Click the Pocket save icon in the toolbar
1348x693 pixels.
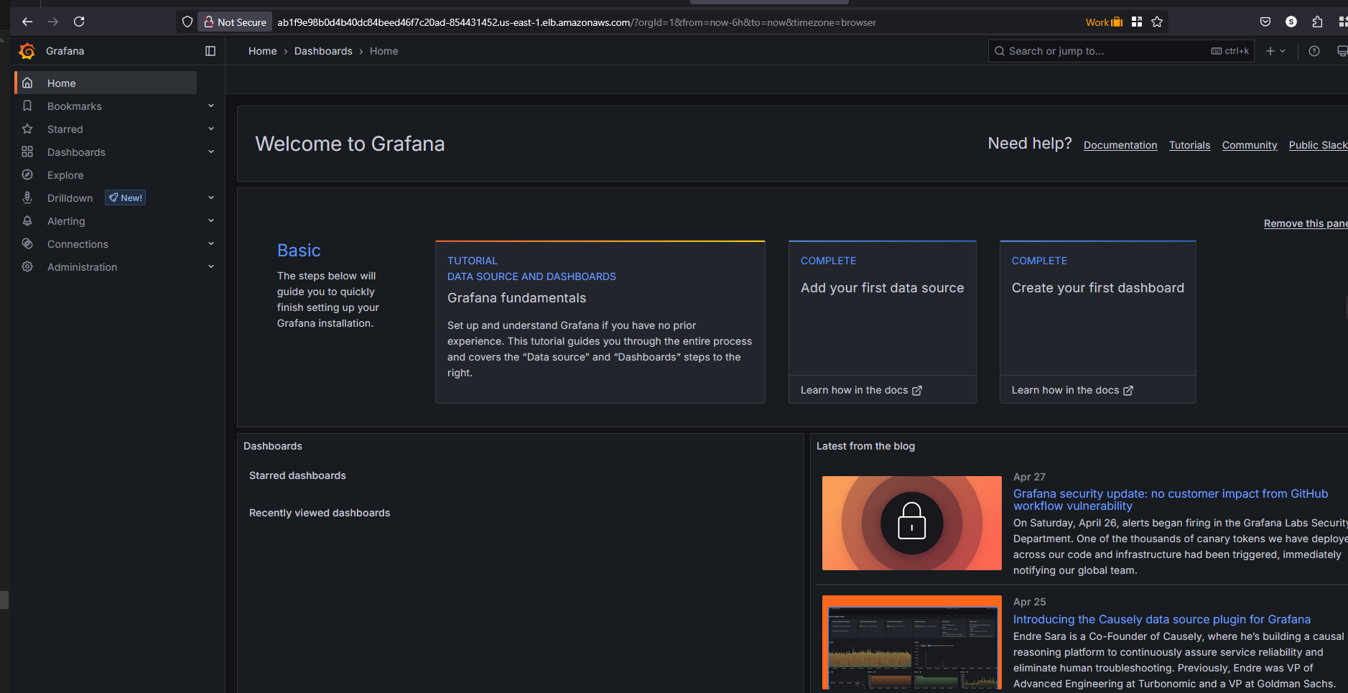(1265, 22)
